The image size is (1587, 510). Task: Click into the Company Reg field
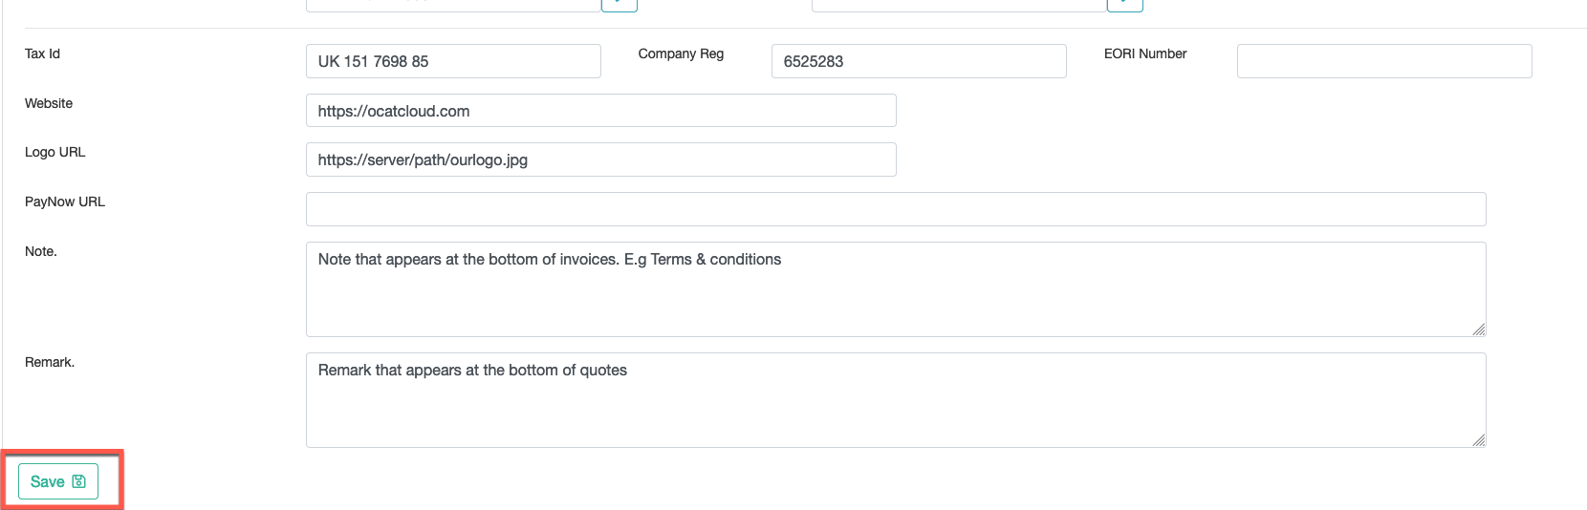(918, 61)
